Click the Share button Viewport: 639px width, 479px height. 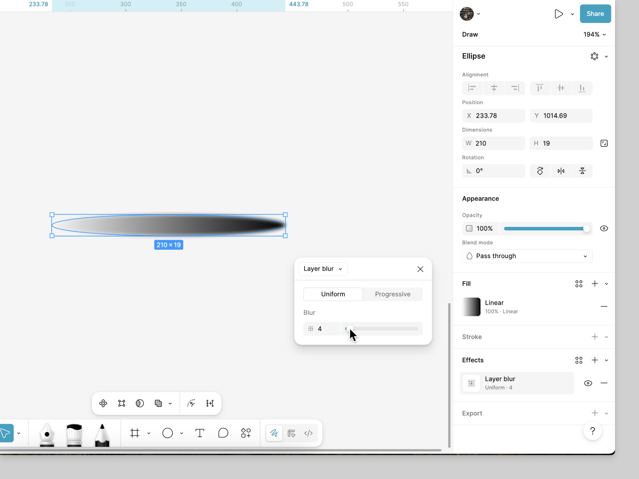[595, 14]
